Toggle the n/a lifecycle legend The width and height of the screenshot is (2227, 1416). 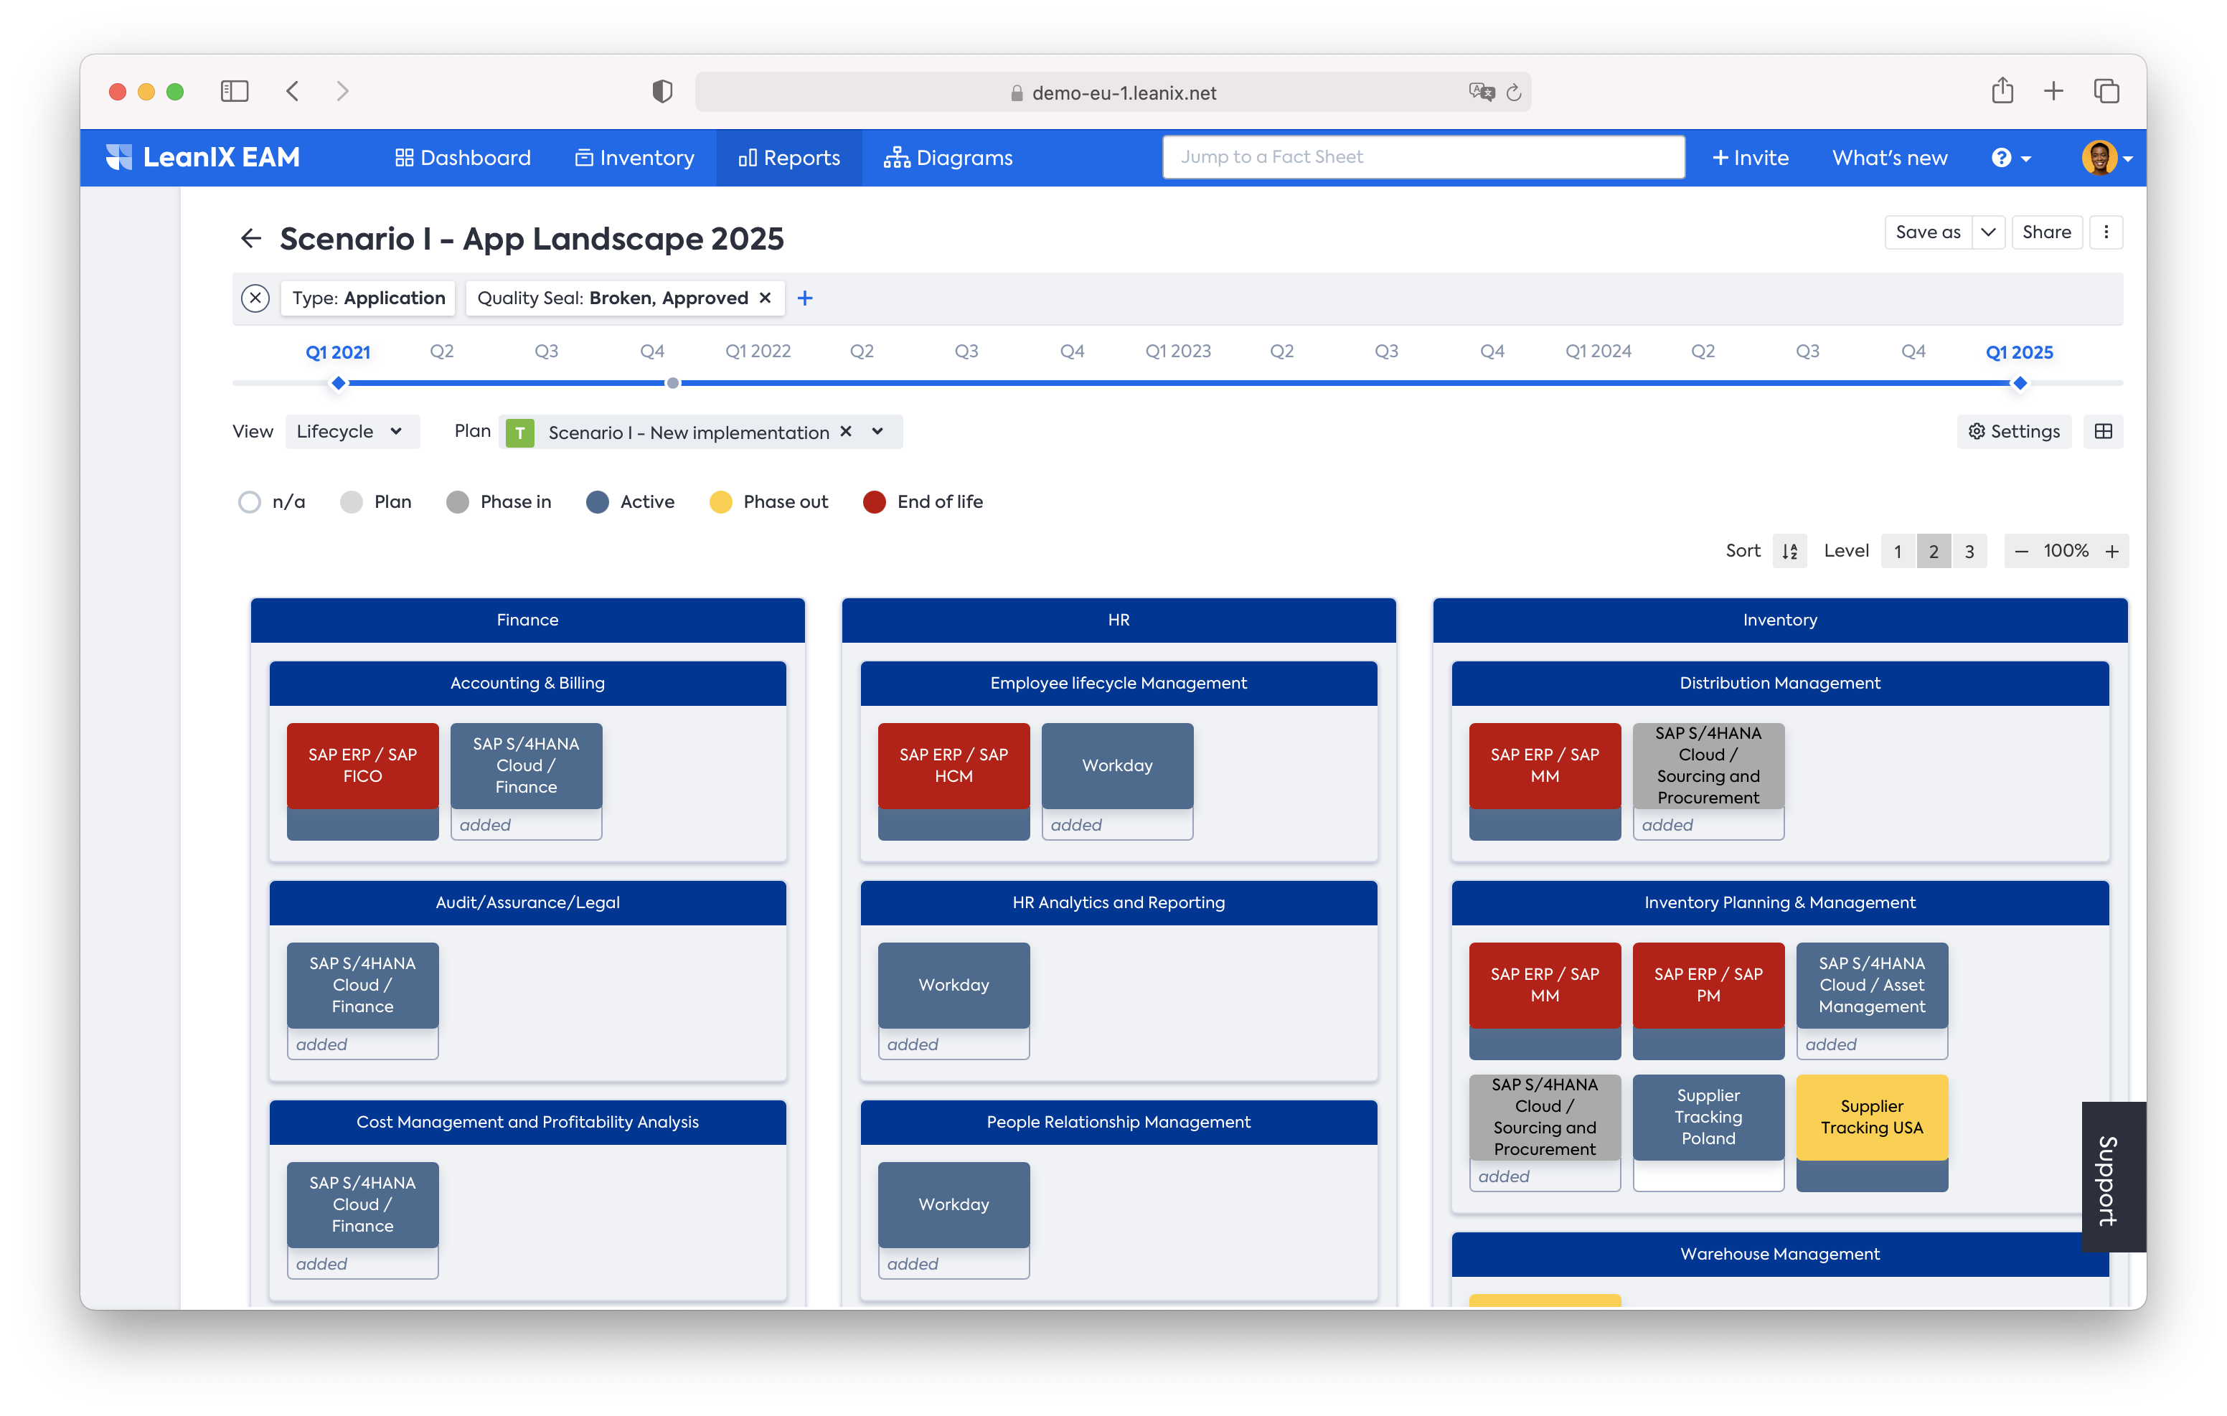272,501
